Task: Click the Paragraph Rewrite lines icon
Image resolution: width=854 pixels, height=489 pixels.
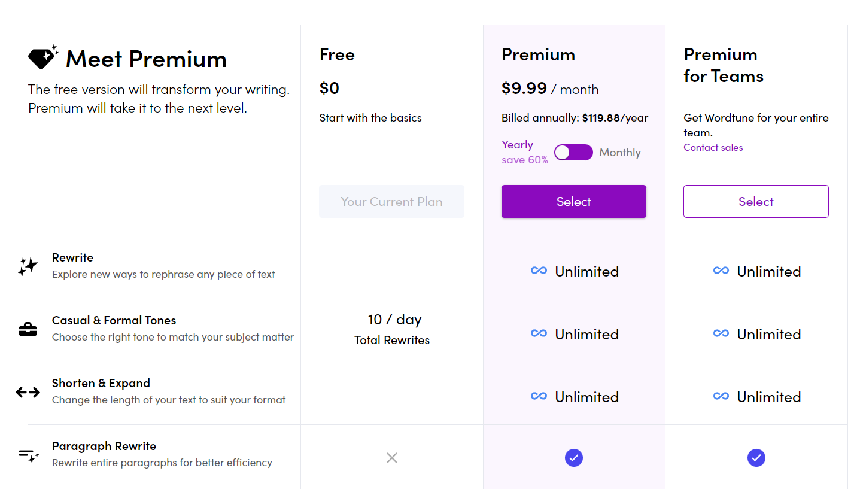Action: click(x=28, y=455)
